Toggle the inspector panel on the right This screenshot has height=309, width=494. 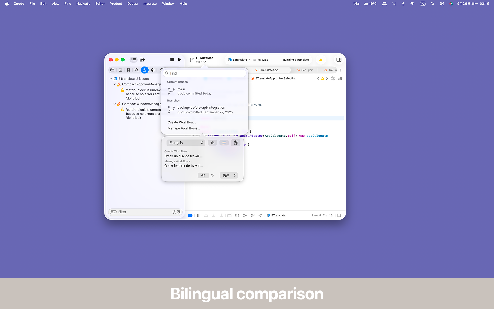pyautogui.click(x=339, y=60)
